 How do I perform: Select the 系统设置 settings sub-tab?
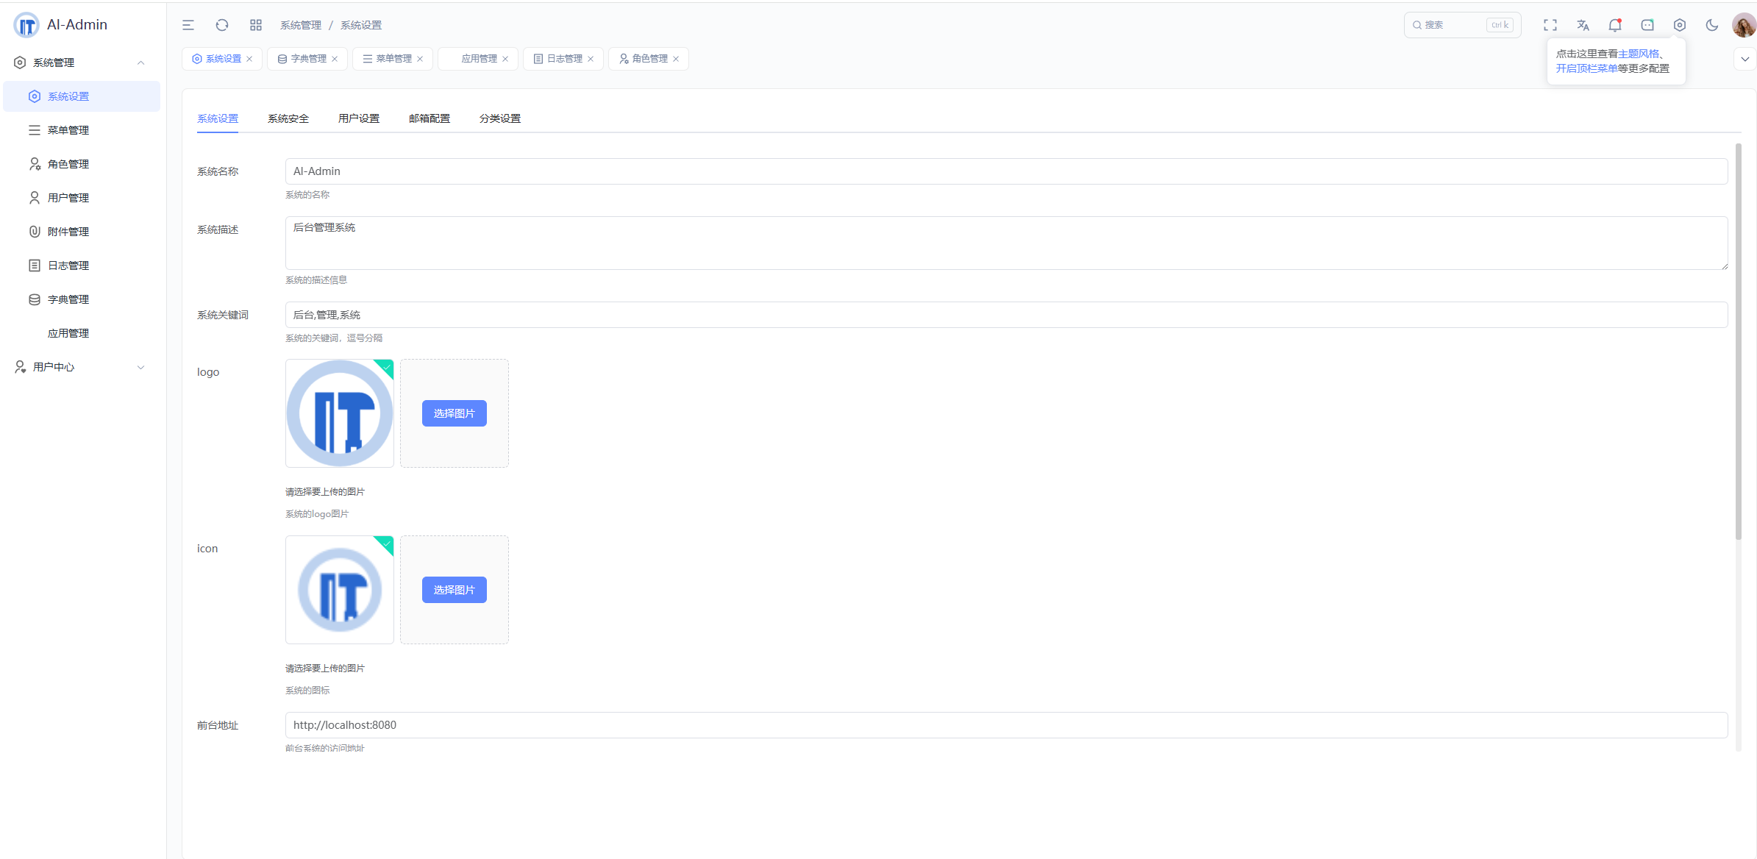click(x=218, y=118)
